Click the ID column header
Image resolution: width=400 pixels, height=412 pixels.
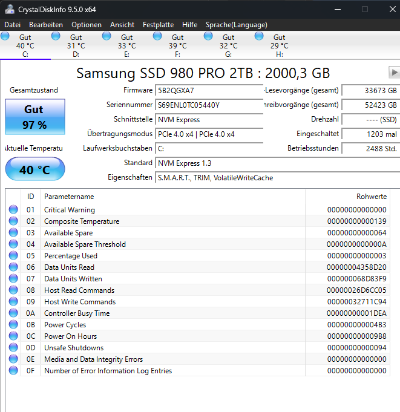[x=30, y=197]
